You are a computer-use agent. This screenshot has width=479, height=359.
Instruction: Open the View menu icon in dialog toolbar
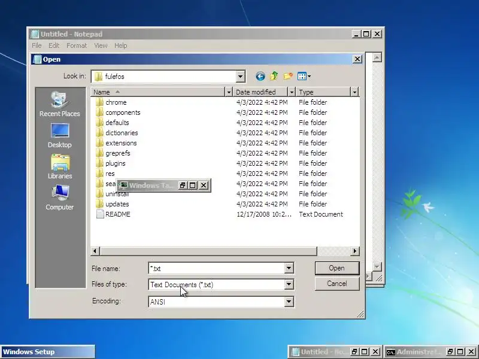(x=302, y=77)
